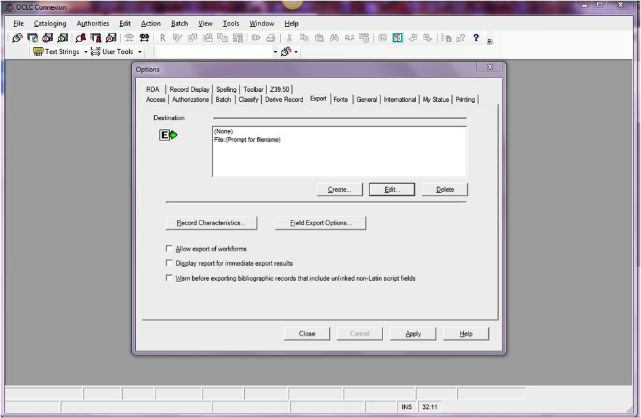Click the Delete destination button
This screenshot has width=641, height=418.
click(x=445, y=190)
